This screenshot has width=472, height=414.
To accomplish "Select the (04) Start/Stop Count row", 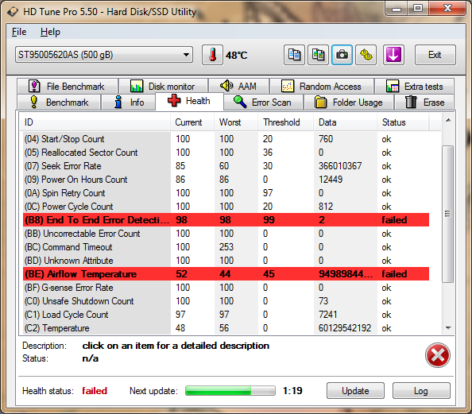I will (226, 139).
